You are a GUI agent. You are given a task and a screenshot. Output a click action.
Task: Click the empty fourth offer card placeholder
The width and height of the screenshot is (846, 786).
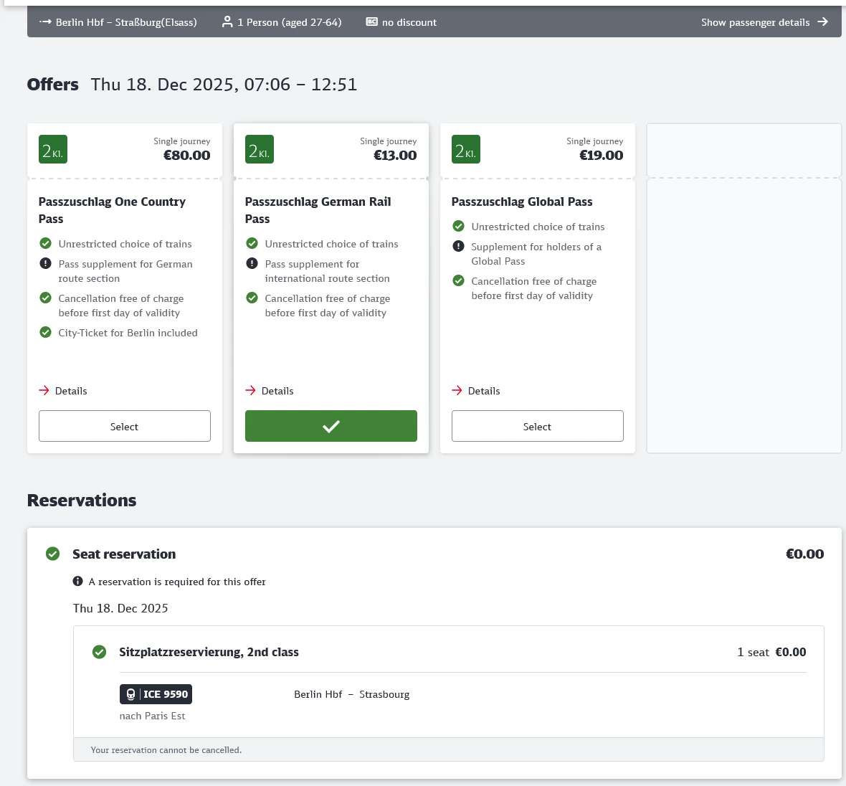point(744,288)
